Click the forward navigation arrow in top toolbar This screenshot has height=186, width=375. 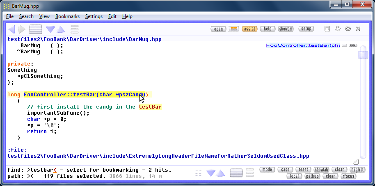pyautogui.click(x=22, y=29)
